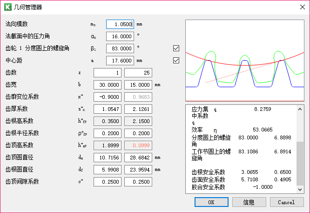Toggle the 中心距 checkbox
The height and width of the screenshot is (213, 310).
(x=176, y=61)
